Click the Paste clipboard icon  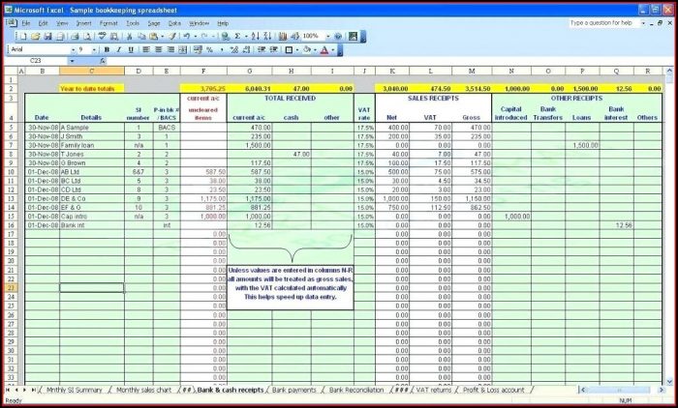(153, 37)
